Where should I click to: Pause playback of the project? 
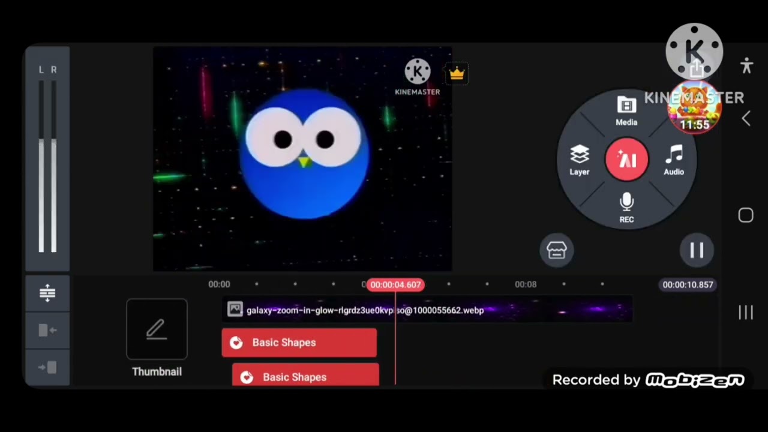pyautogui.click(x=697, y=250)
